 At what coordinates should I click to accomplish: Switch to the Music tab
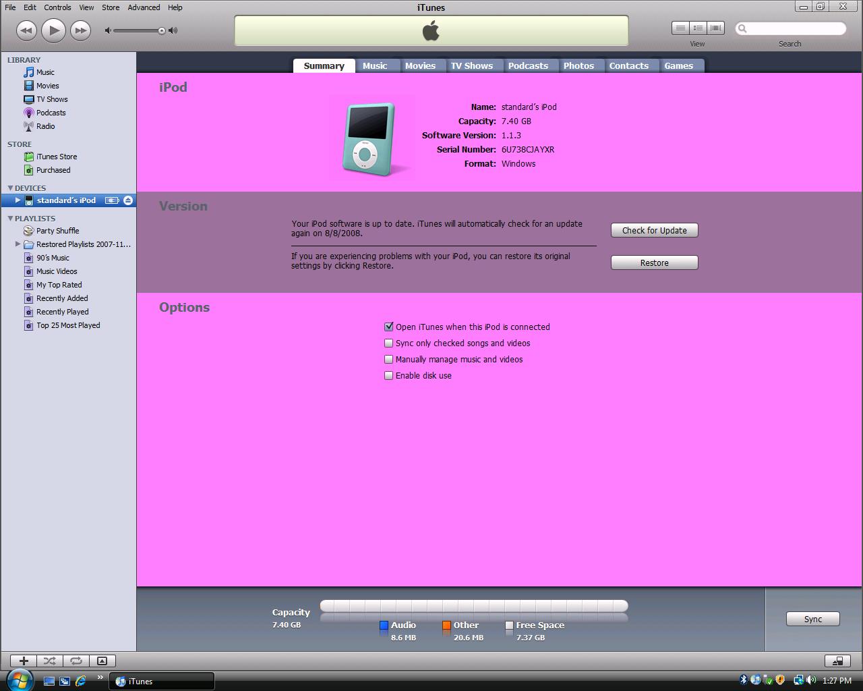pos(375,65)
